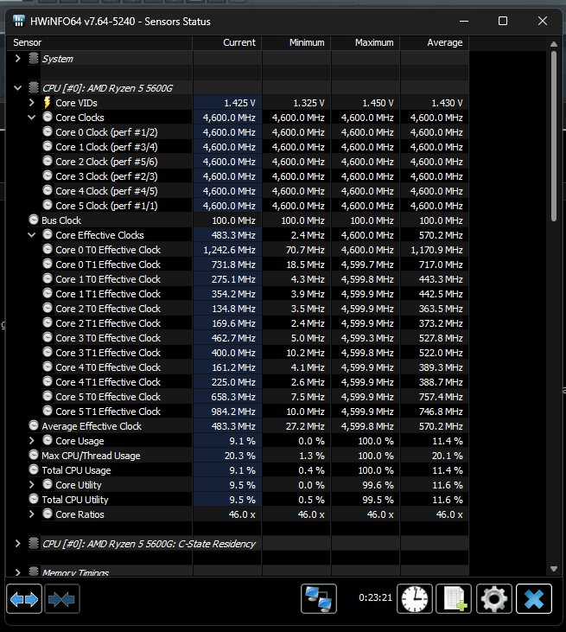Click the Total CPU Usage current value 9.1 %
Image resolution: width=566 pixels, height=632 pixels.
tap(243, 470)
